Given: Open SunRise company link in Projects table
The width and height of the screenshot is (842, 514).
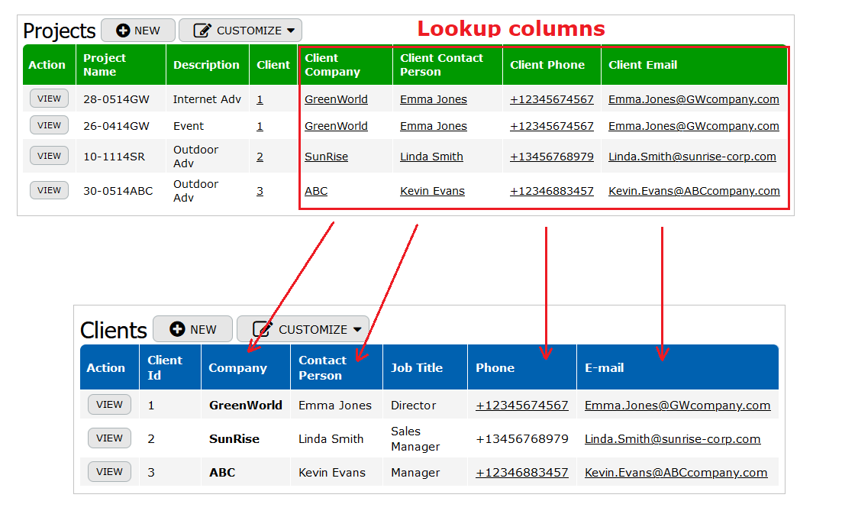Looking at the screenshot, I should point(327,157).
